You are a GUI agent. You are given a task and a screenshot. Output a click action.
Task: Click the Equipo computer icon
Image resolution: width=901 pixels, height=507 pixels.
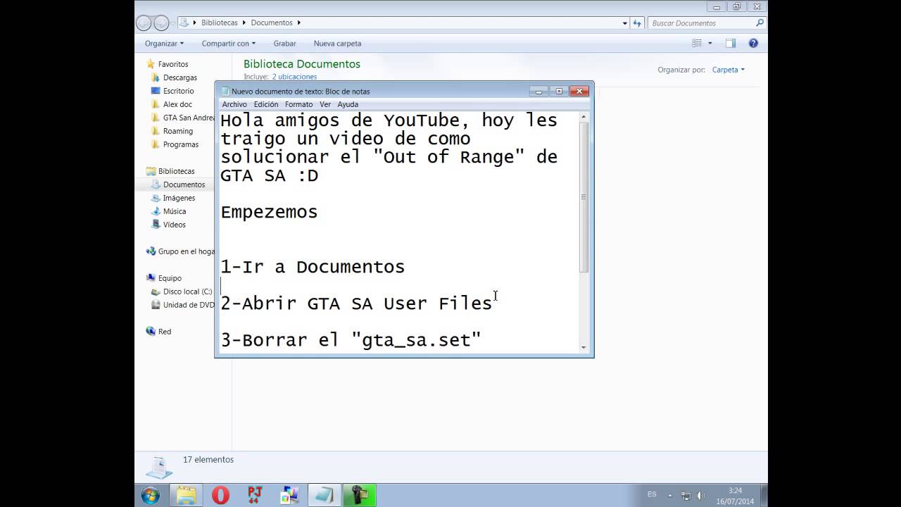click(151, 278)
